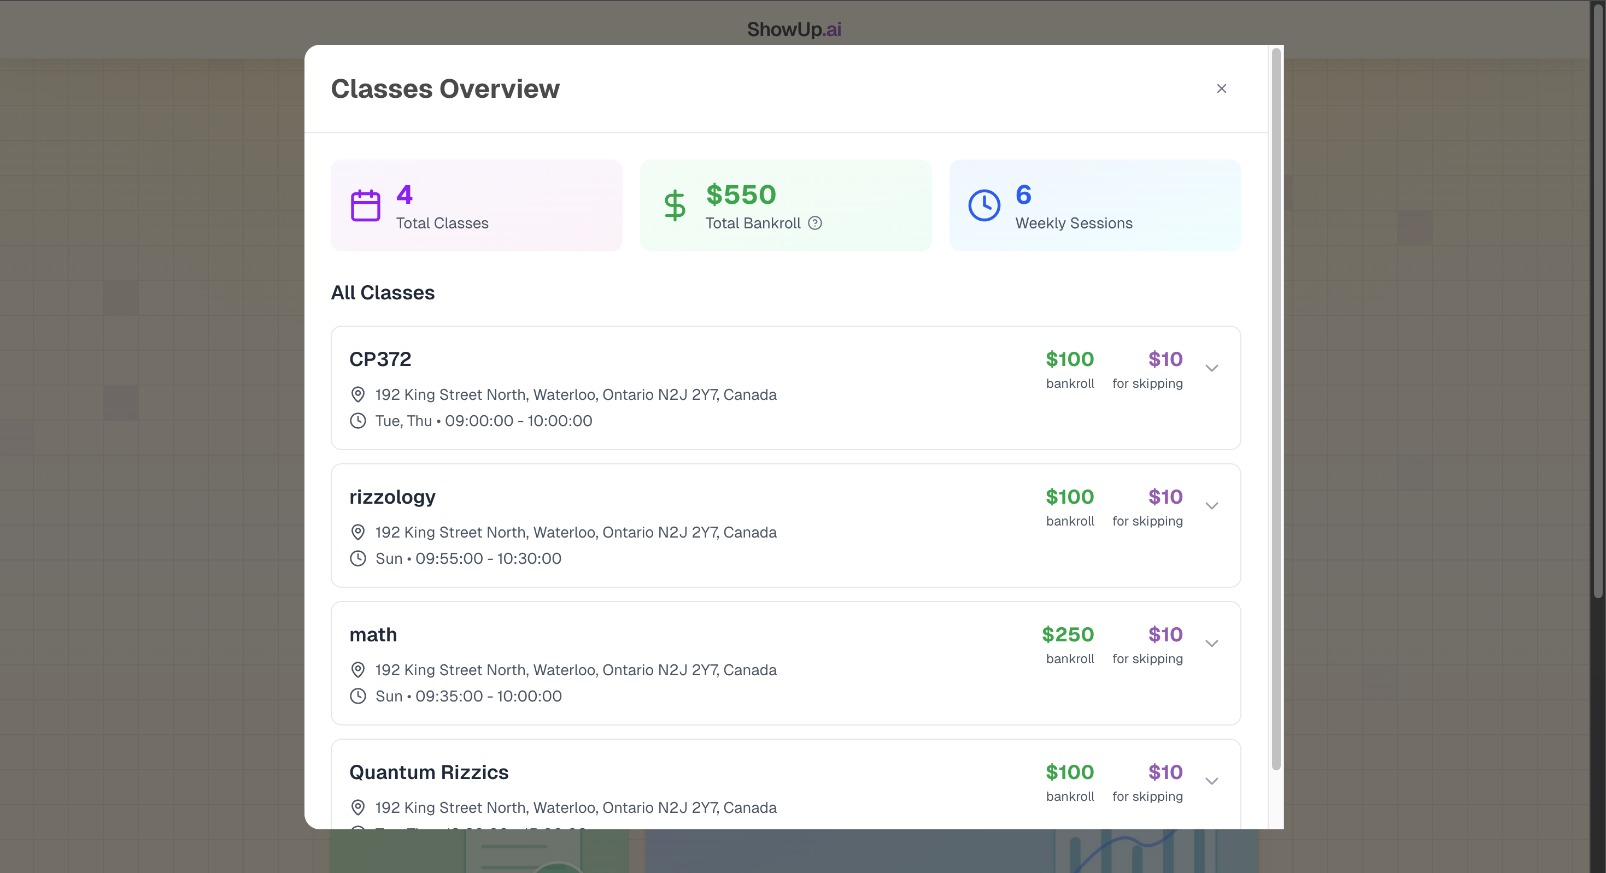Screen dimensions: 1606x873
Task: Click the ShowUp.ai logo link
Action: click(x=794, y=30)
